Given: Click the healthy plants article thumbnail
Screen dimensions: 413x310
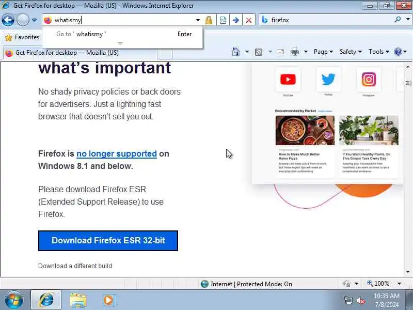Looking at the screenshot, I should (369, 130).
